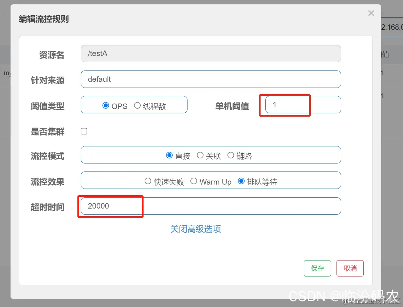Select the 链路 flow control mode

231,155
